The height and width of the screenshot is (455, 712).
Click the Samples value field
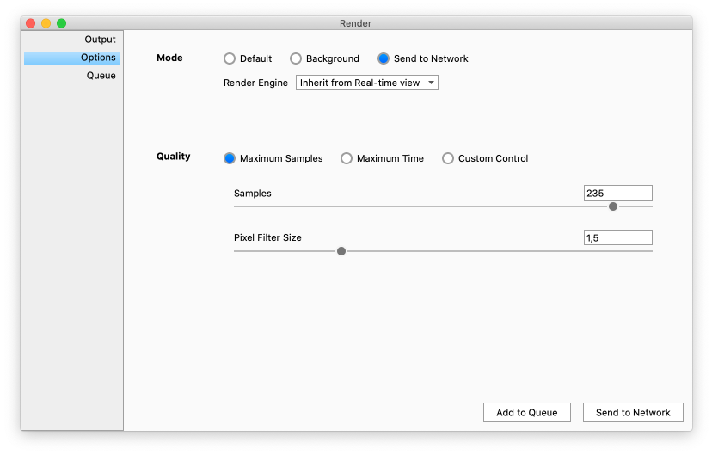[617, 194]
